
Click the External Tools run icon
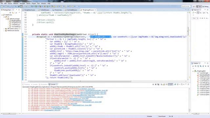point(40,6)
